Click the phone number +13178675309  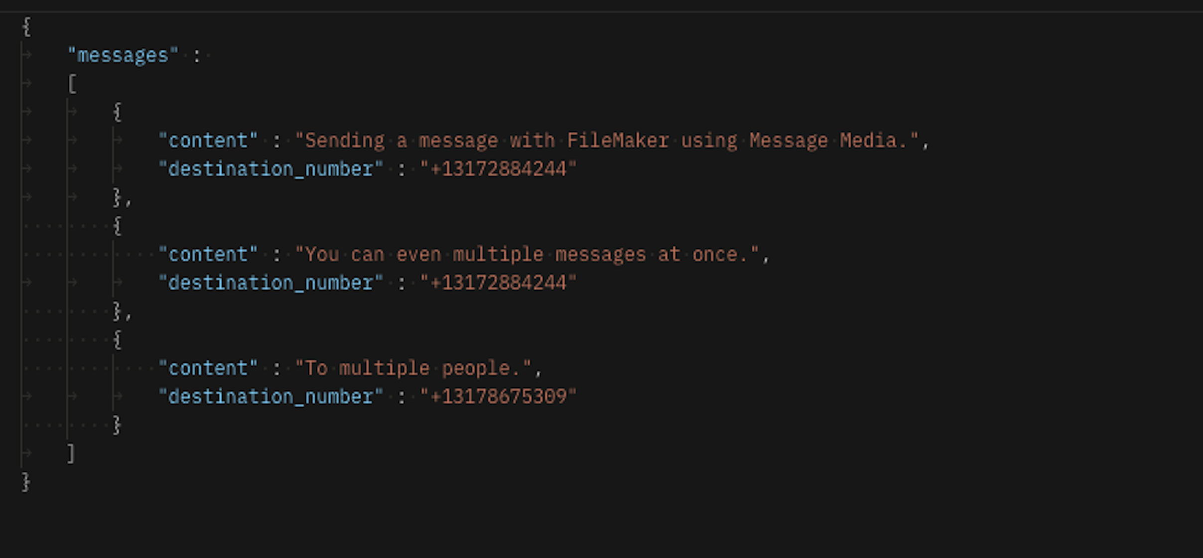click(499, 397)
